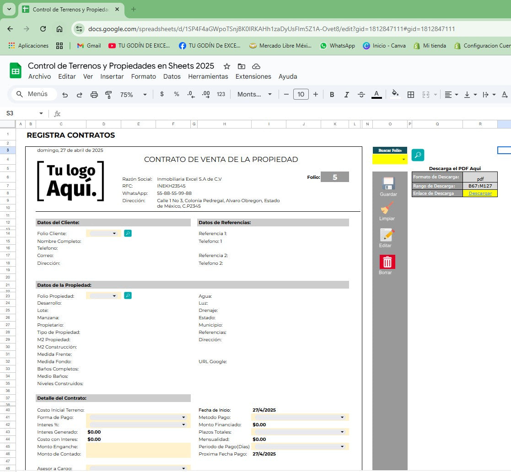Open the Datos menu
Screen dimensions: 511x472
click(172, 76)
